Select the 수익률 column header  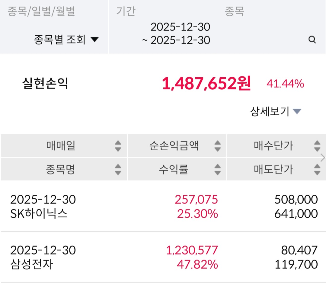pyautogui.click(x=174, y=169)
